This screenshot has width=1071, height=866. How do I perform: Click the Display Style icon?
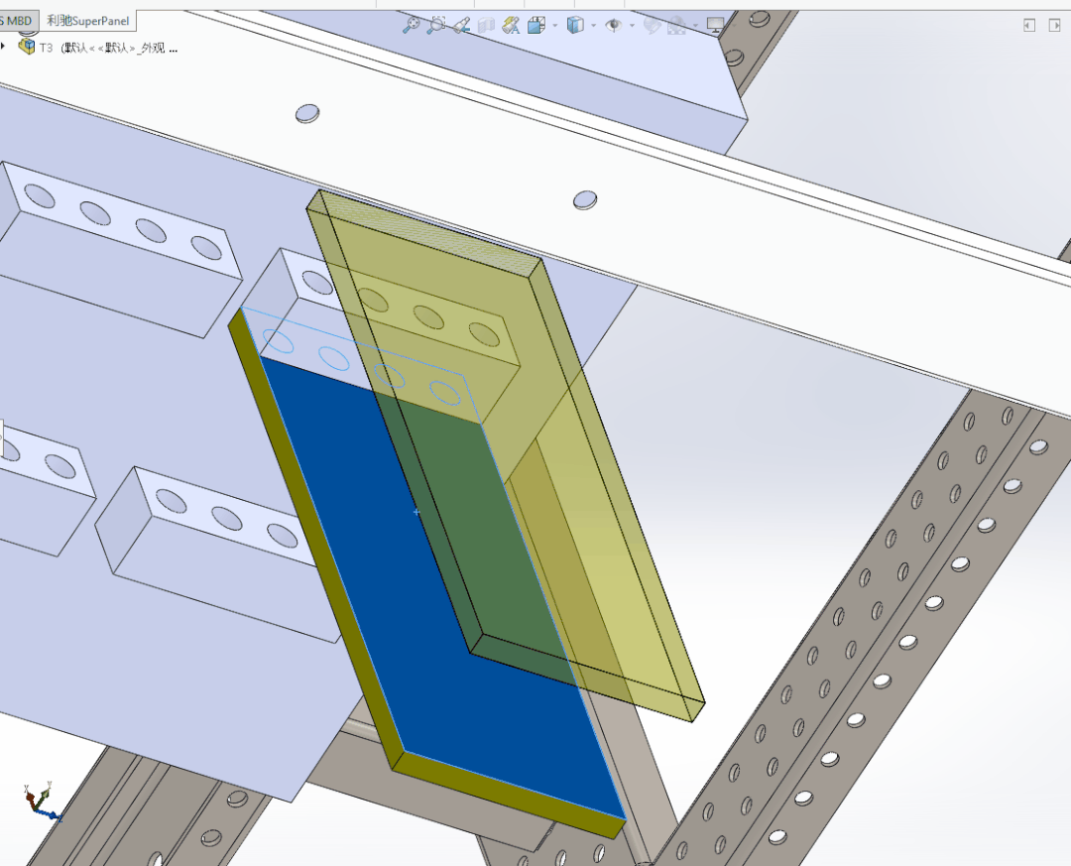click(575, 26)
